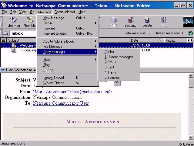Choose Forward from the Message menu
194x146 pixels.
click(68, 28)
